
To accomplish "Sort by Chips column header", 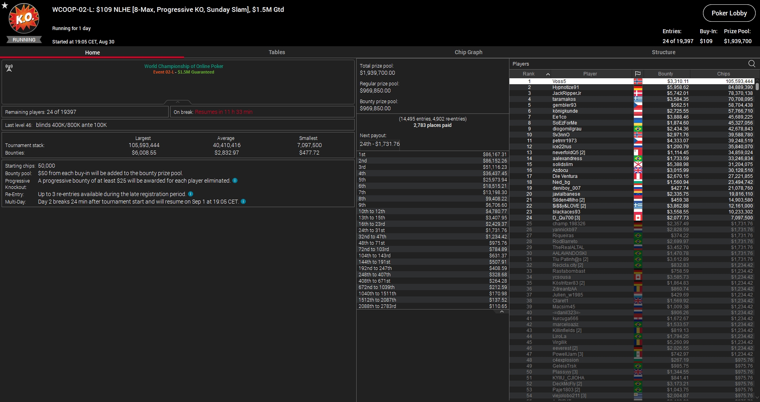I will (723, 74).
